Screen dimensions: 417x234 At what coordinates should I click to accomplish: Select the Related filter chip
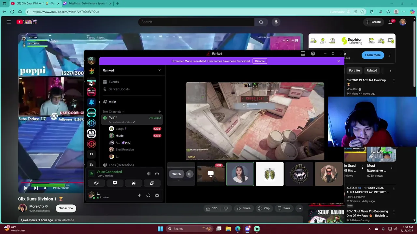click(372, 71)
